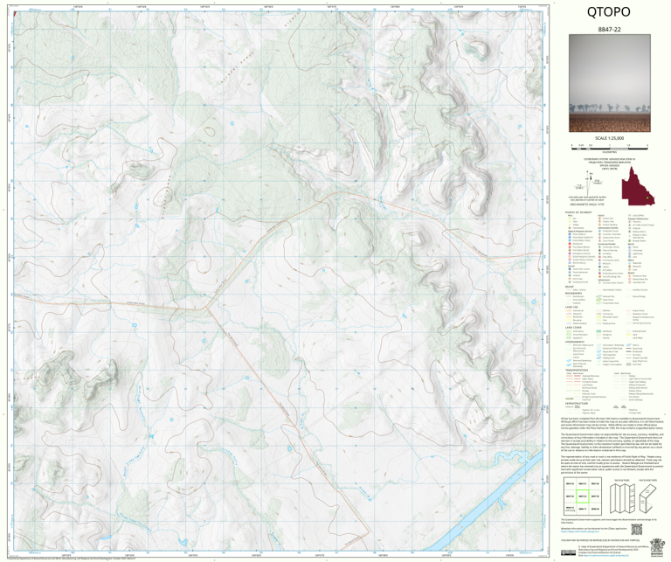Click the POINTS OF INTEREST legend heading
The height and width of the screenshot is (562, 671).
[578, 212]
